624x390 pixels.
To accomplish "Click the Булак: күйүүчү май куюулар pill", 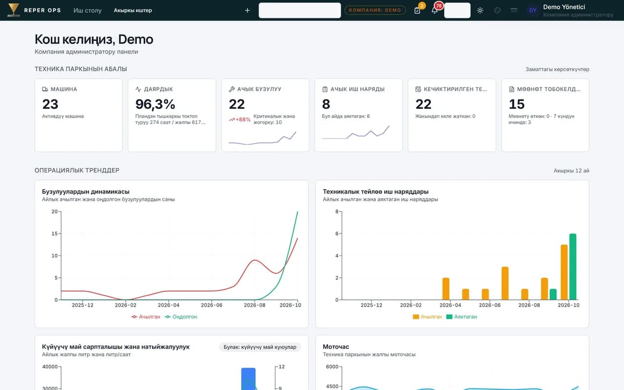I will point(260,347).
